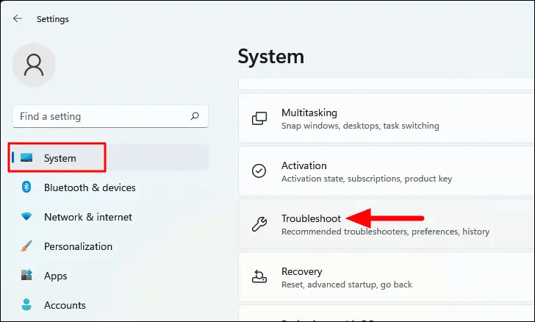Focus the Find a setting field
This screenshot has width=535, height=322.
tap(110, 116)
